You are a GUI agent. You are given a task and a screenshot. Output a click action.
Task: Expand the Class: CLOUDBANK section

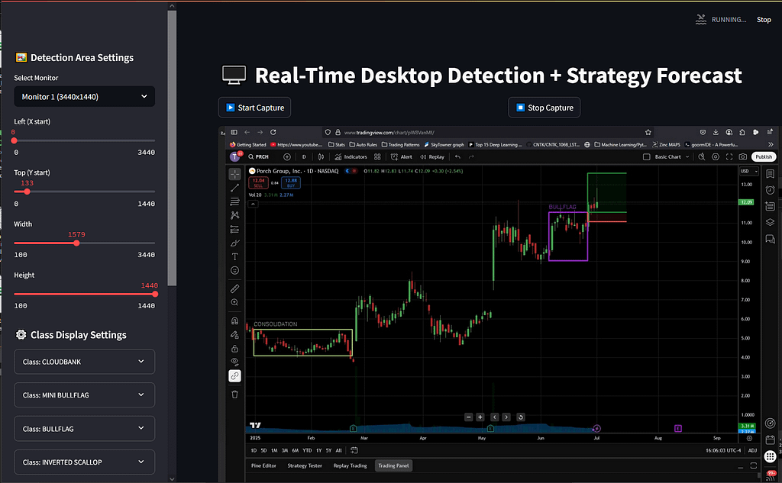pos(84,362)
